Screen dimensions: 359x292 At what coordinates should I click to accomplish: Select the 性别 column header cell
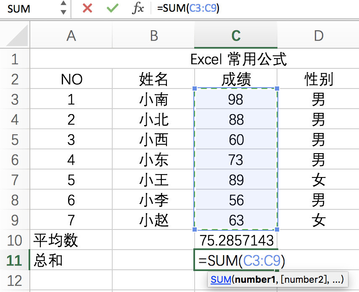point(318,79)
